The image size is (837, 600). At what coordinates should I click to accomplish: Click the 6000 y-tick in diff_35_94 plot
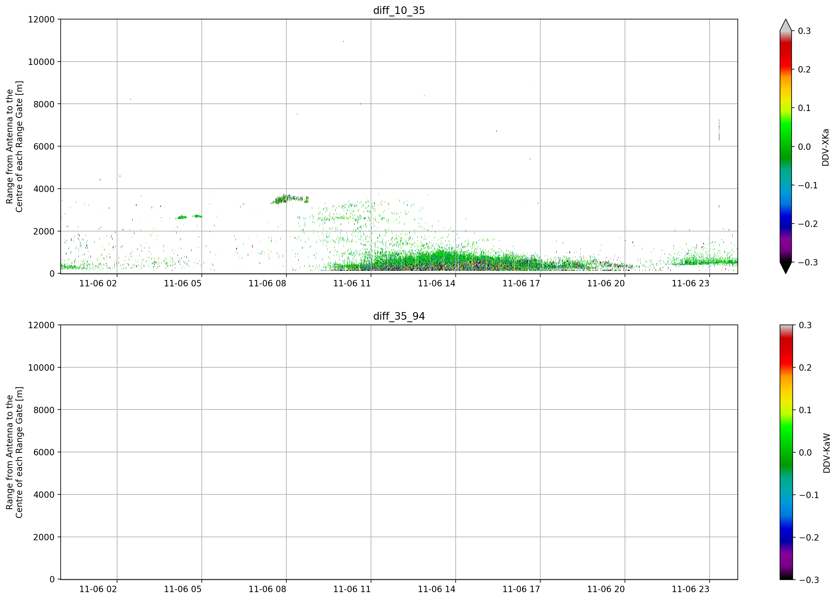click(44, 452)
